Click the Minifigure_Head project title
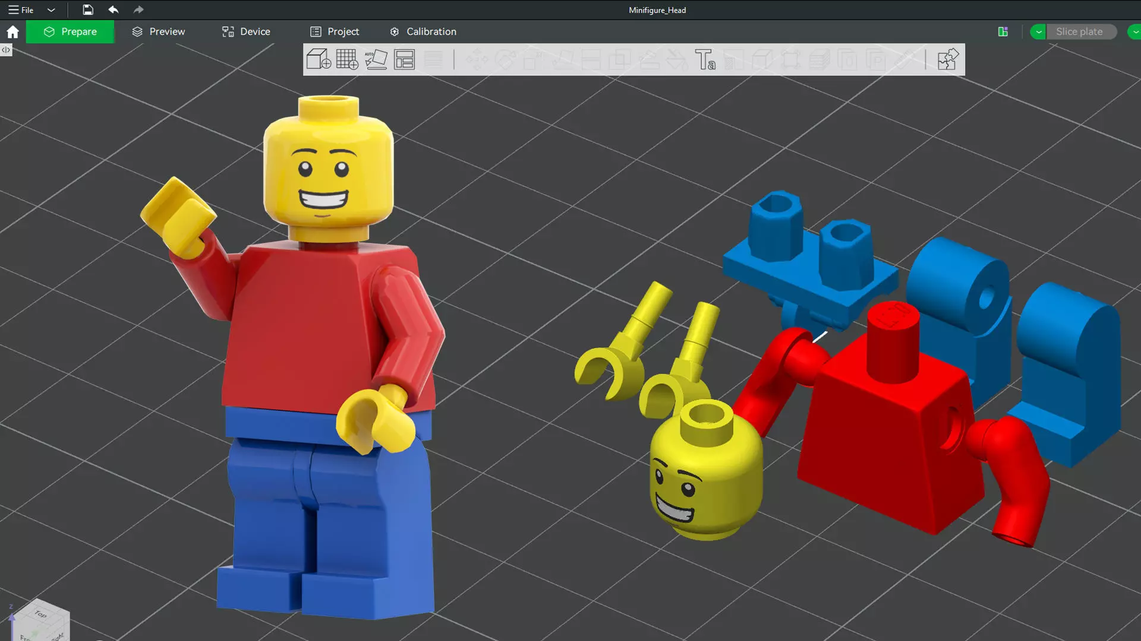Image resolution: width=1141 pixels, height=641 pixels. click(657, 10)
